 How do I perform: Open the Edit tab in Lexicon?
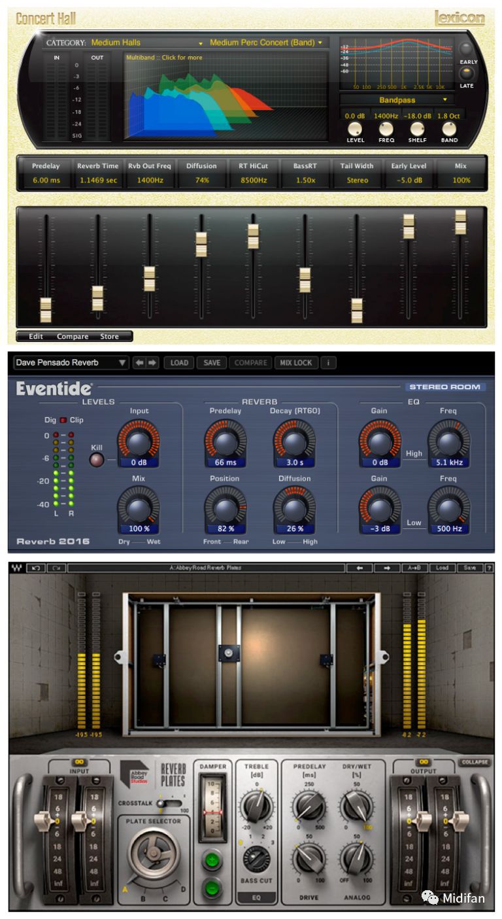point(36,336)
